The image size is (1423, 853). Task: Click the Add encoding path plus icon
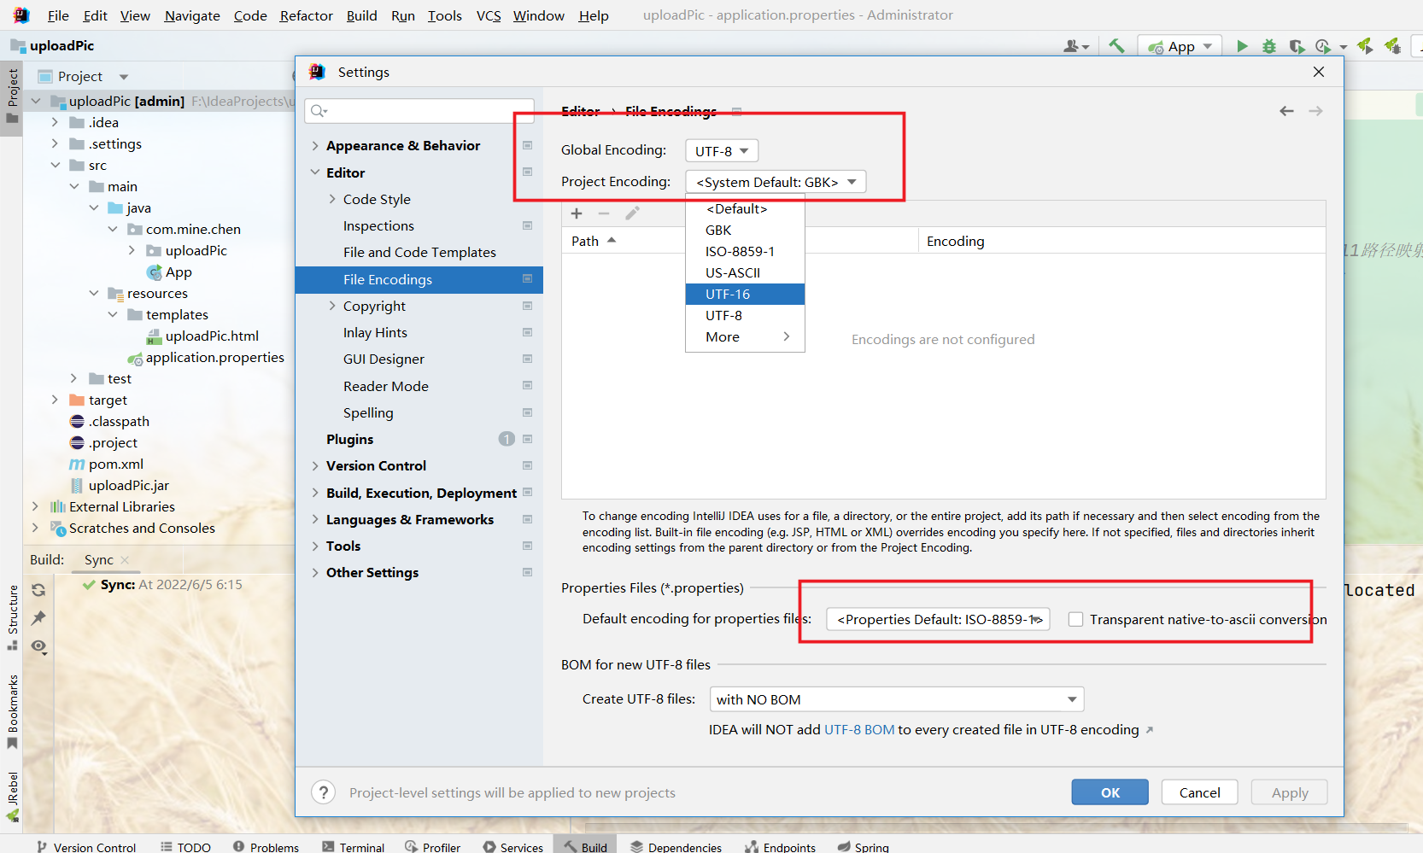click(x=577, y=213)
